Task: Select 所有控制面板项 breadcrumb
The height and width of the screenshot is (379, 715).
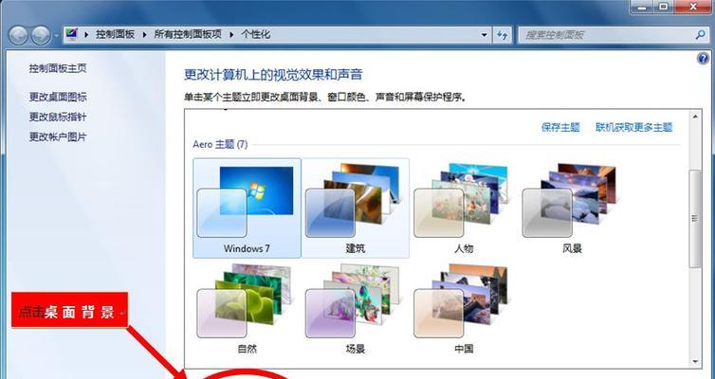Action: pos(188,35)
